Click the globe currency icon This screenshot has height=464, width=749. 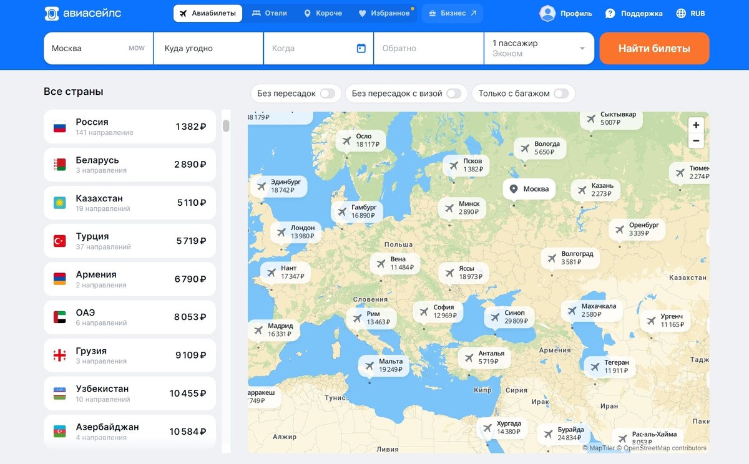pos(681,13)
